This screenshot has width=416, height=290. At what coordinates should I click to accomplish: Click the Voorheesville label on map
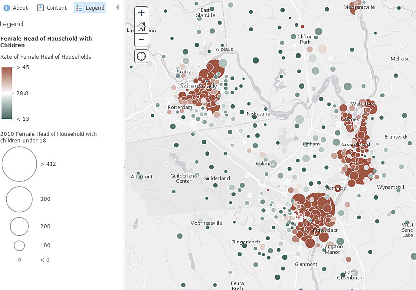click(x=206, y=223)
